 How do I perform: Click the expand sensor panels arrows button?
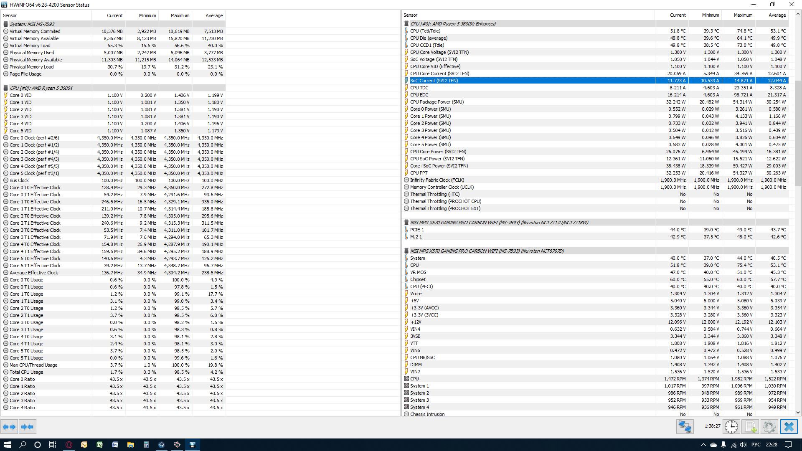click(x=9, y=427)
